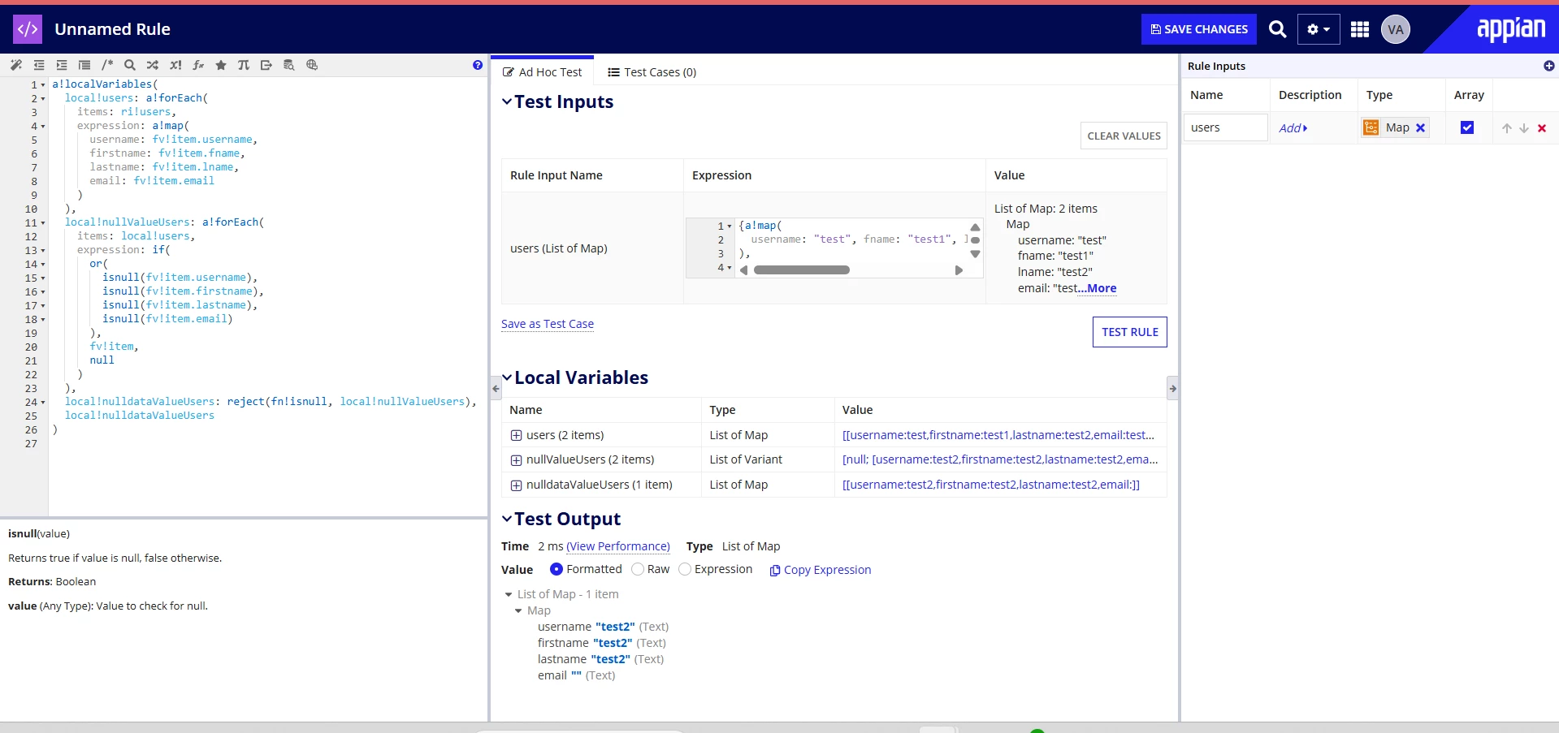Collapse the right Rule Inputs pane arrow
The image size is (1559, 733).
pos(1172,388)
